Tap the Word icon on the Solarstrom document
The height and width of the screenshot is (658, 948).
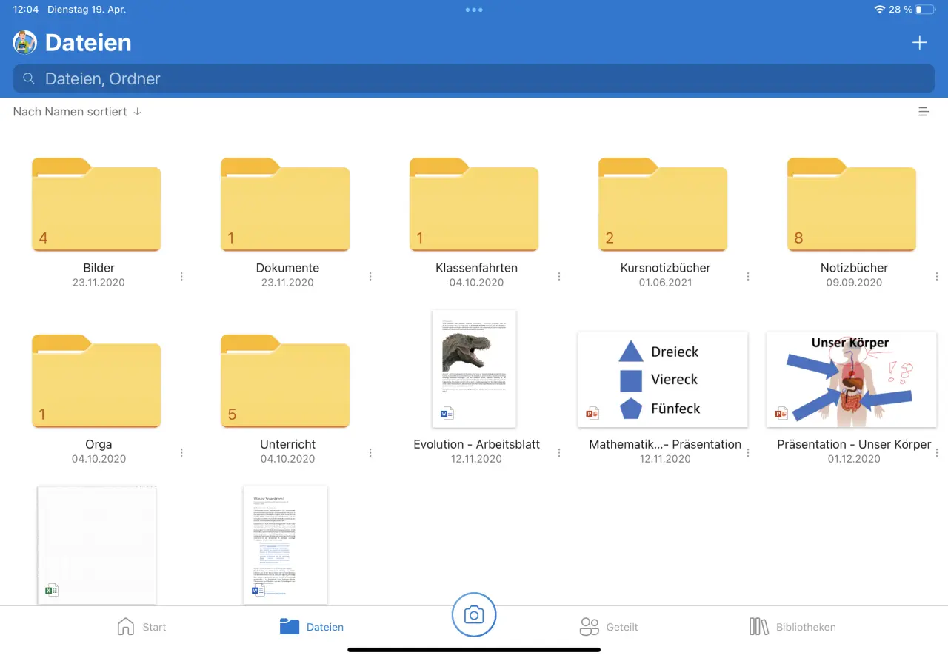[256, 590]
